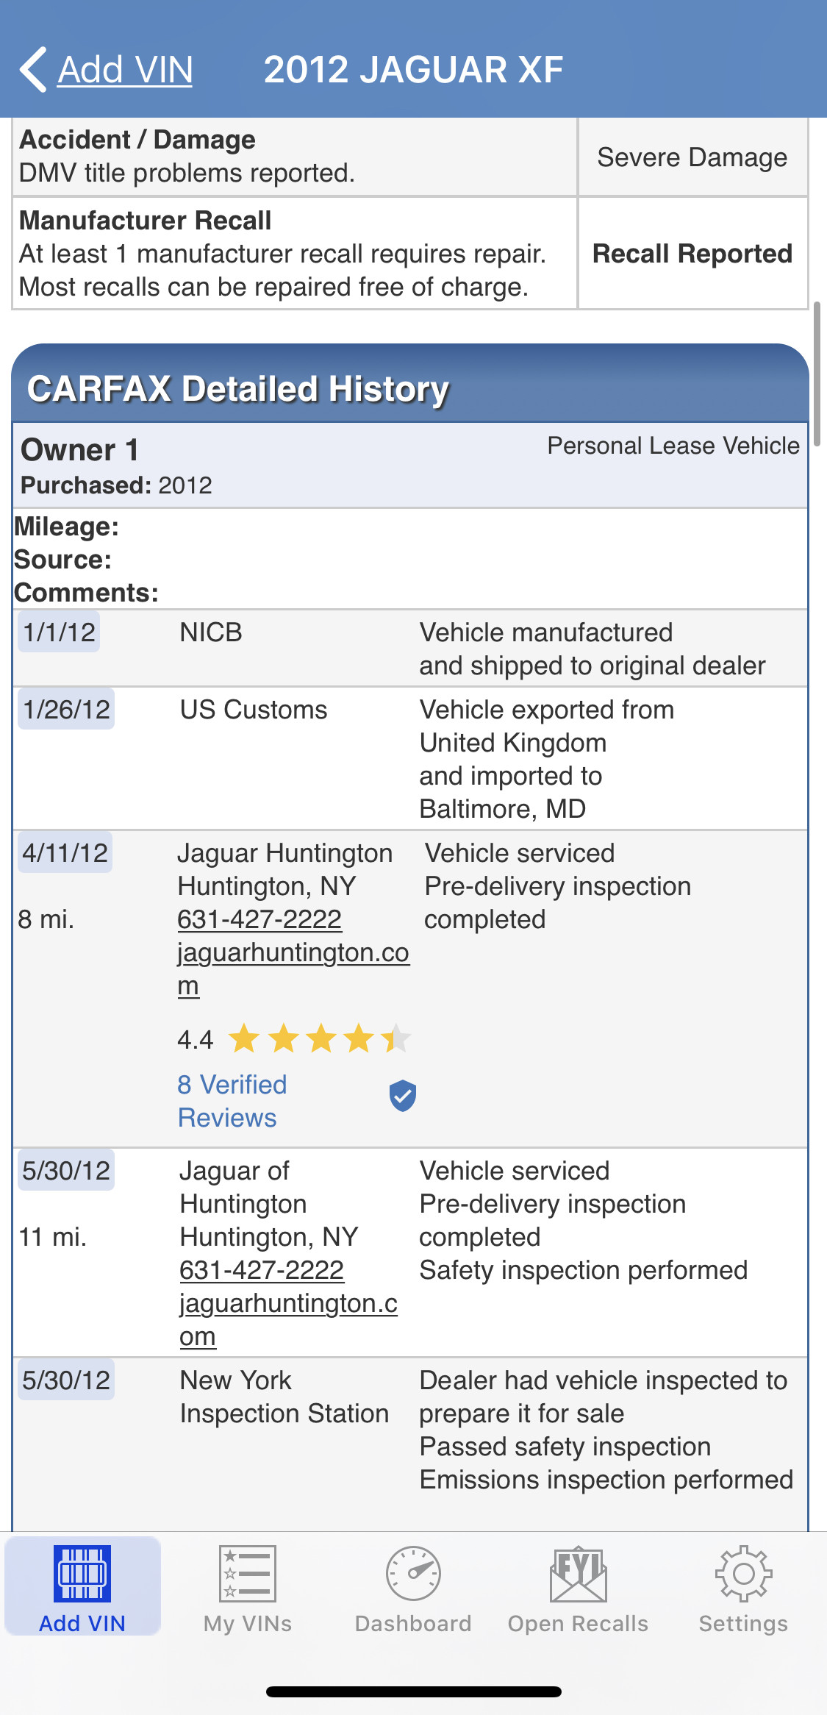
Task: Visit jaguarhuntington.com from 5/30/12 service entry
Action: (288, 1304)
